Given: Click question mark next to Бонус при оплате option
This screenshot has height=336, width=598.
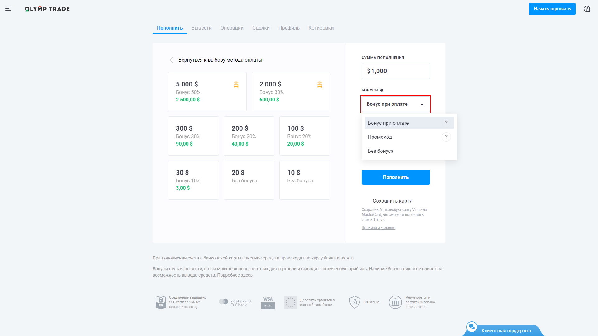Looking at the screenshot, I should tap(446, 123).
